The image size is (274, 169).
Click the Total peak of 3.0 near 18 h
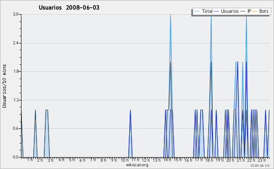[x=211, y=17]
